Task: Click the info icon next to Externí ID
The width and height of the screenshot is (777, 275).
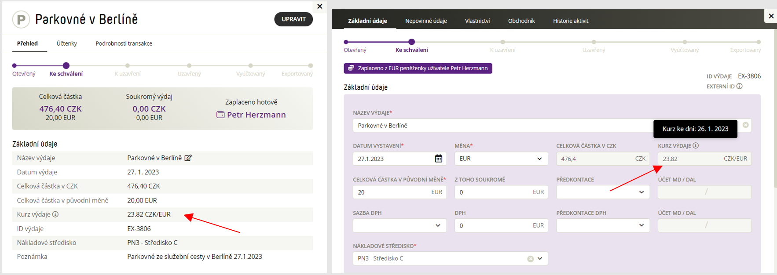Action: (x=740, y=86)
